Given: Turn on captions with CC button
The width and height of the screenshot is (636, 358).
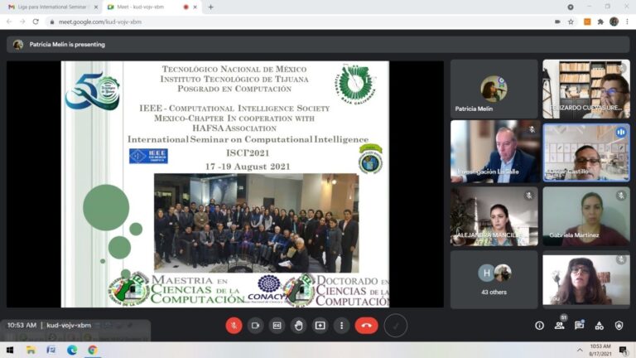Looking at the screenshot, I should point(277,326).
